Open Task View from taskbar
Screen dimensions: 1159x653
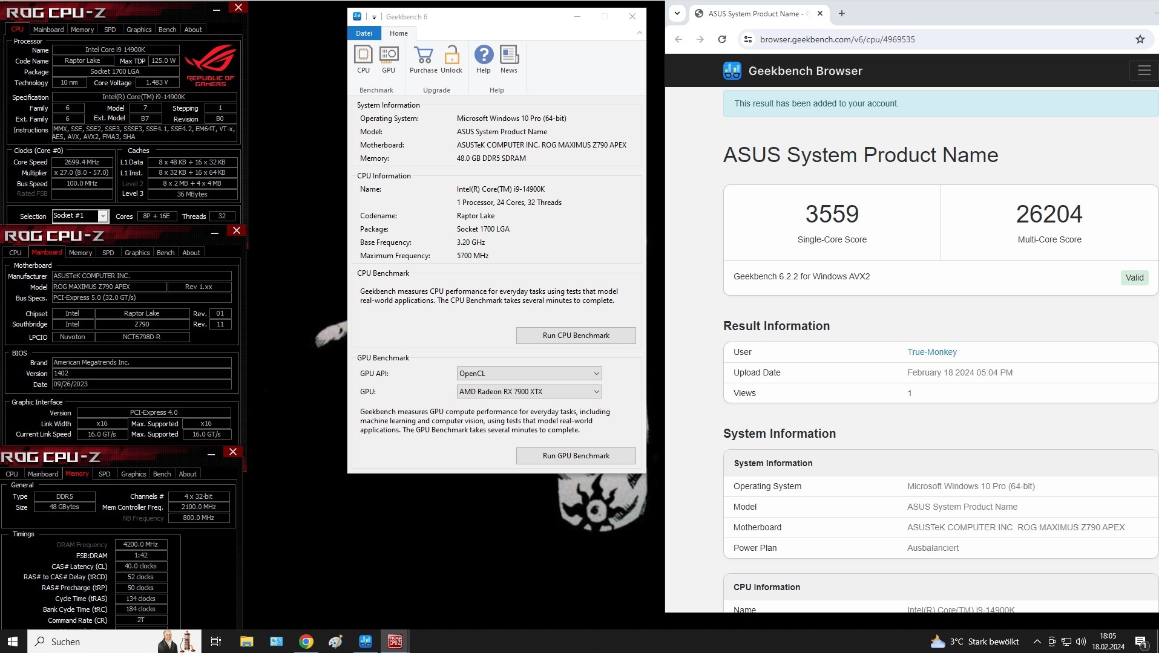click(215, 642)
